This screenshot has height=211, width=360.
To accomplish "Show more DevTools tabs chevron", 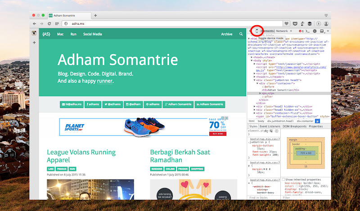I will (291, 31).
